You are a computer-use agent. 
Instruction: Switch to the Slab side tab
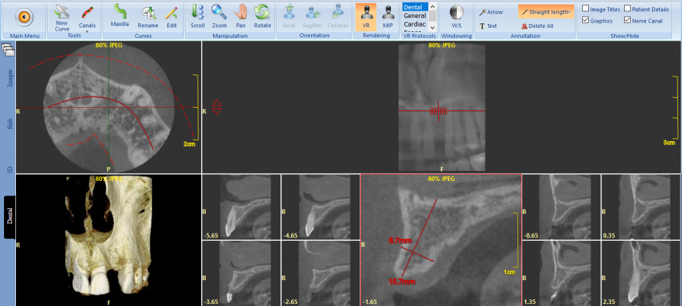click(9, 124)
